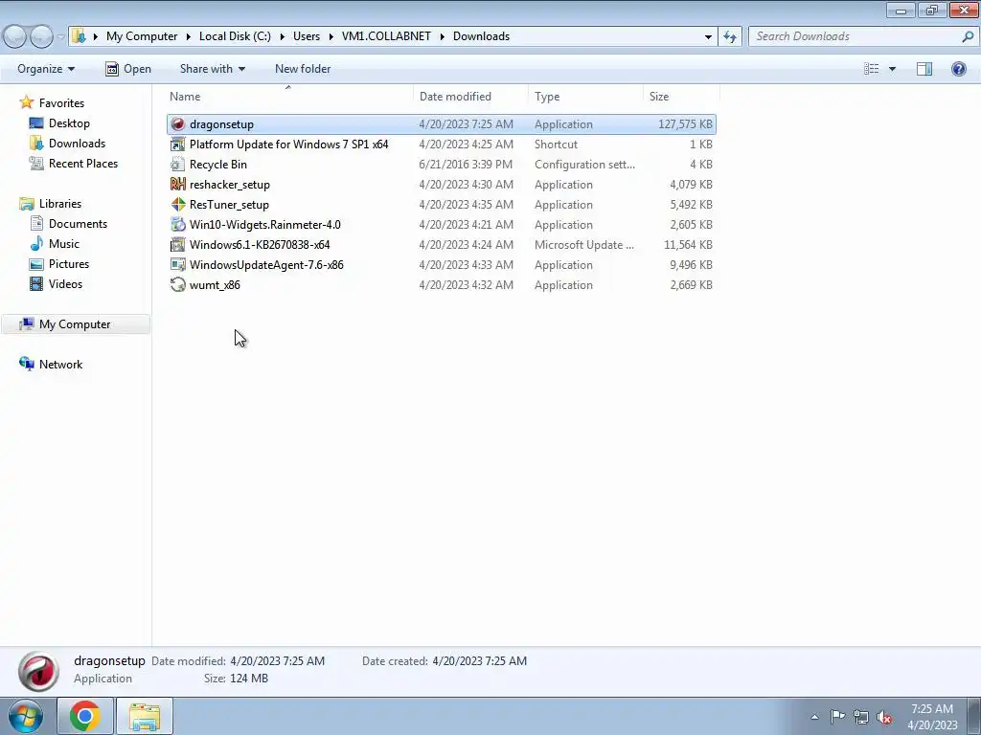Open the Favorites star in the sidebar
This screenshot has width=981, height=735.
[x=26, y=102]
